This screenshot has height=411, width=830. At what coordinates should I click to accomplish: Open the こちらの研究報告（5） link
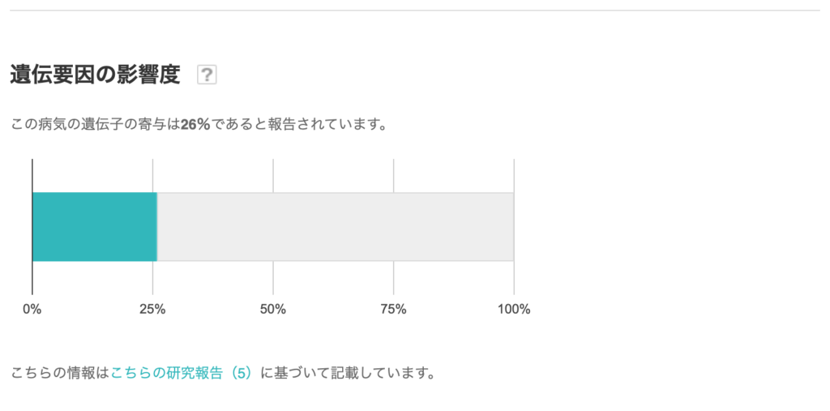[x=183, y=374]
